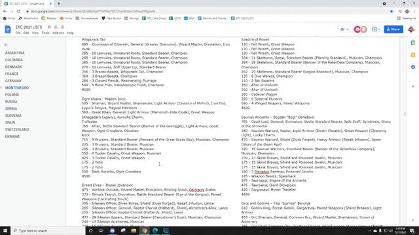Open the ETC 2021 LISTS bookmark
This screenshot has width=419, height=235.
coord(242,18)
